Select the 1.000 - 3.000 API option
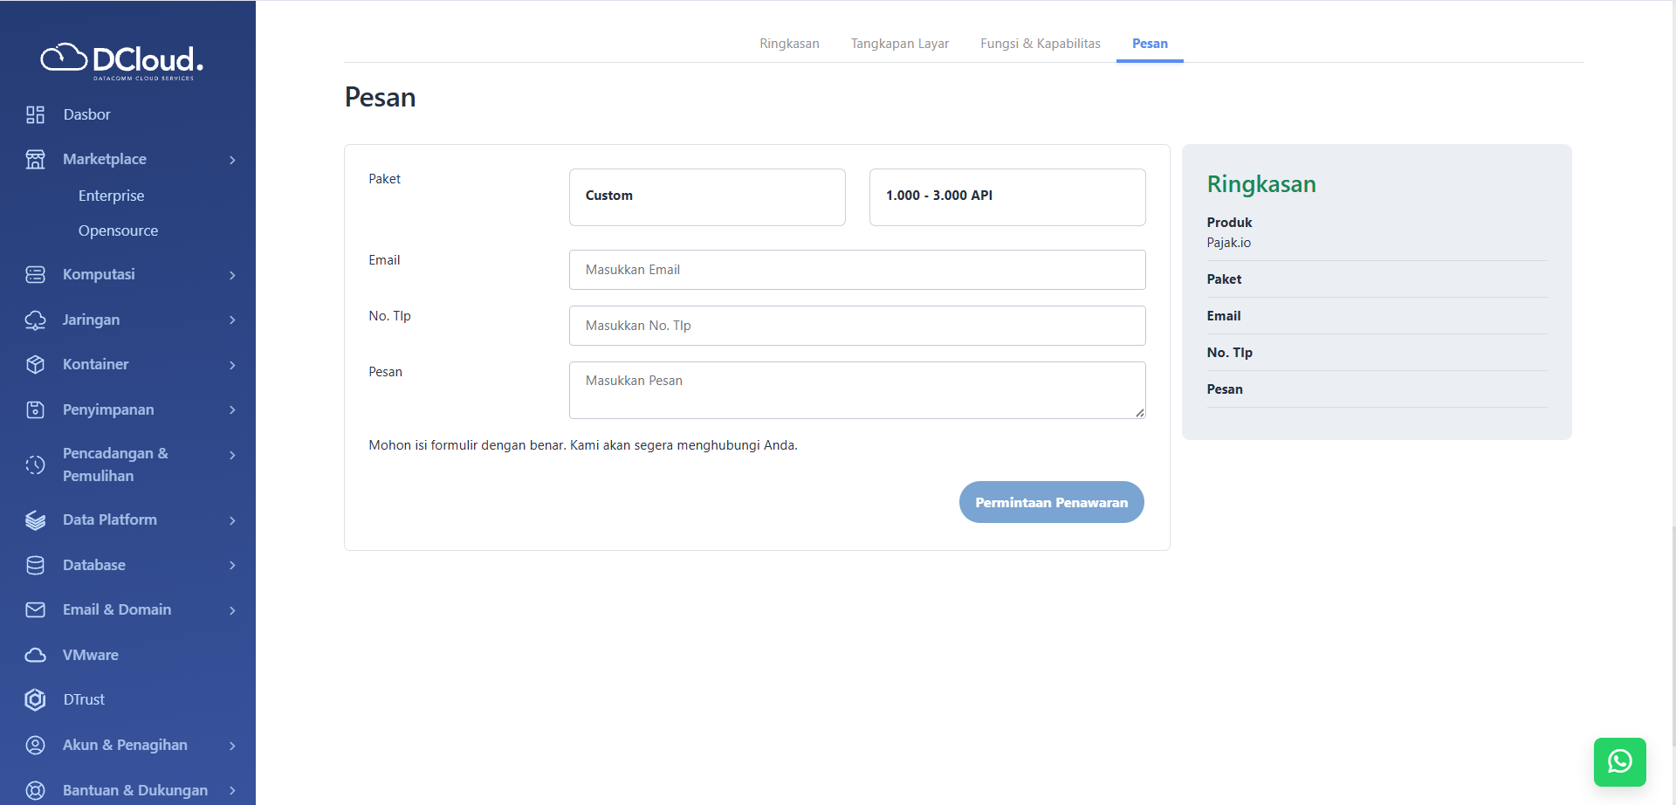Screen dimensions: 1676x805 pyautogui.click(x=1006, y=196)
